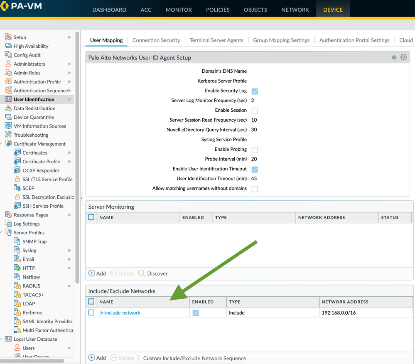415x364 pixels.
Task: Open the Troubleshooting tools icon
Action: (8, 135)
